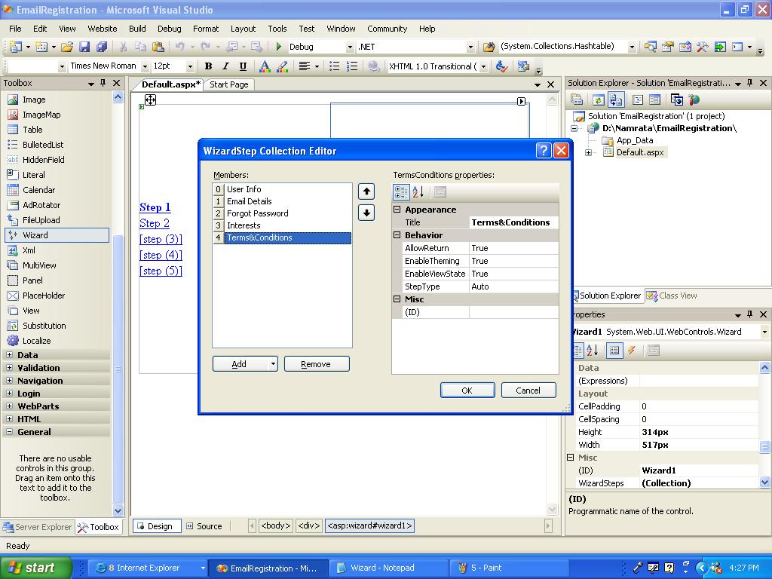Click the Title value Terms&Conditions field

[513, 222]
